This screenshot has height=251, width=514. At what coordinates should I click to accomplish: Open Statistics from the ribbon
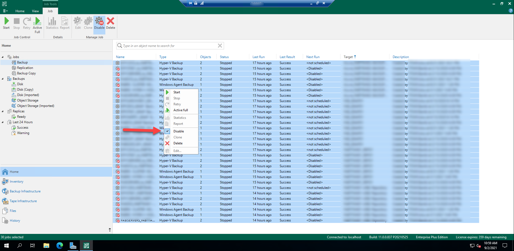pos(52,23)
